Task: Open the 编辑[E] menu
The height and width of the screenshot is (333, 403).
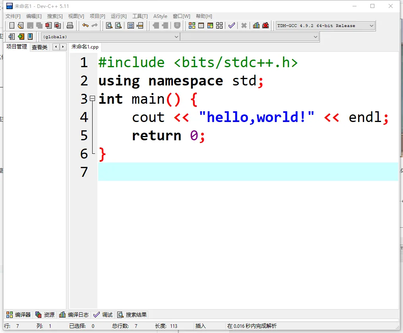Action: pyautogui.click(x=34, y=16)
